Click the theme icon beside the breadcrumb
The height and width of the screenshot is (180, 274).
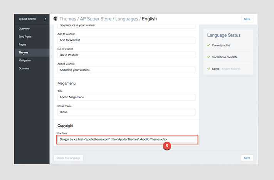click(55, 18)
